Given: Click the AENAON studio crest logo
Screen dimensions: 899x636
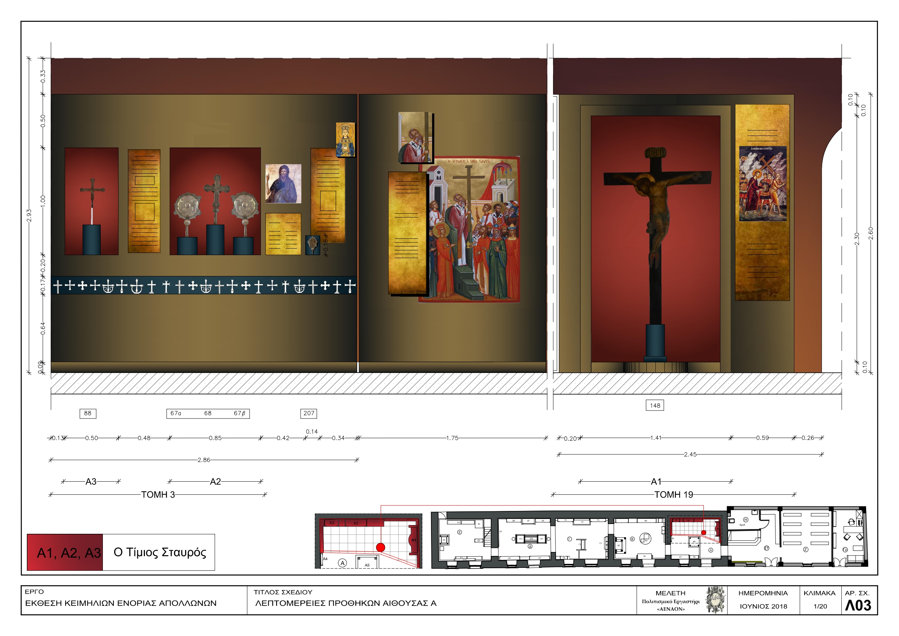Looking at the screenshot, I should point(715,600).
